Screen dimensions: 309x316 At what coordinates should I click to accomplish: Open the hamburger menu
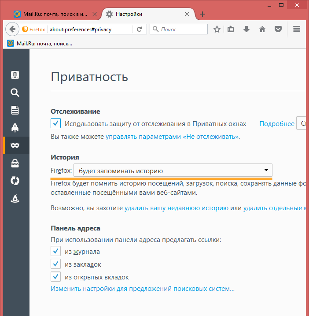point(297,29)
